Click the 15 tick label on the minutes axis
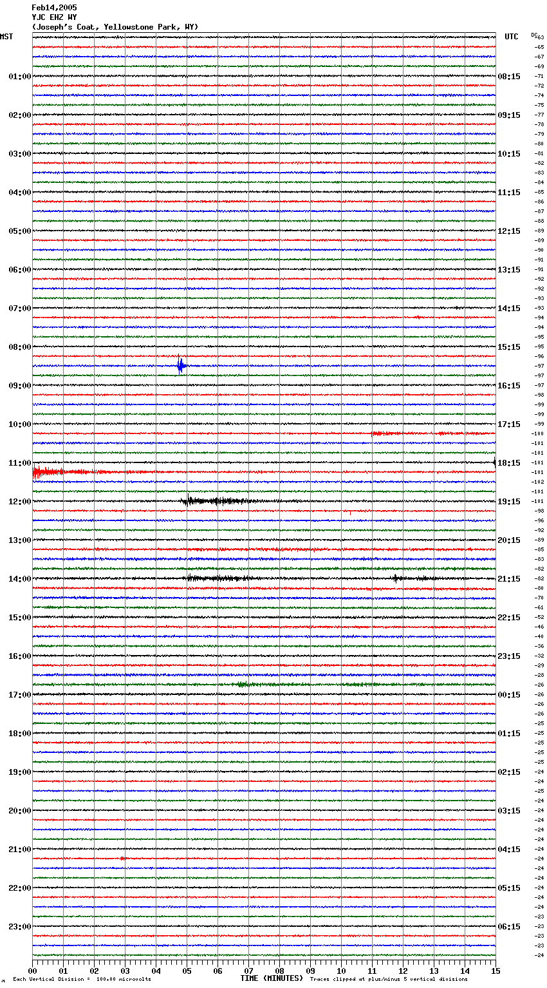 click(x=496, y=971)
